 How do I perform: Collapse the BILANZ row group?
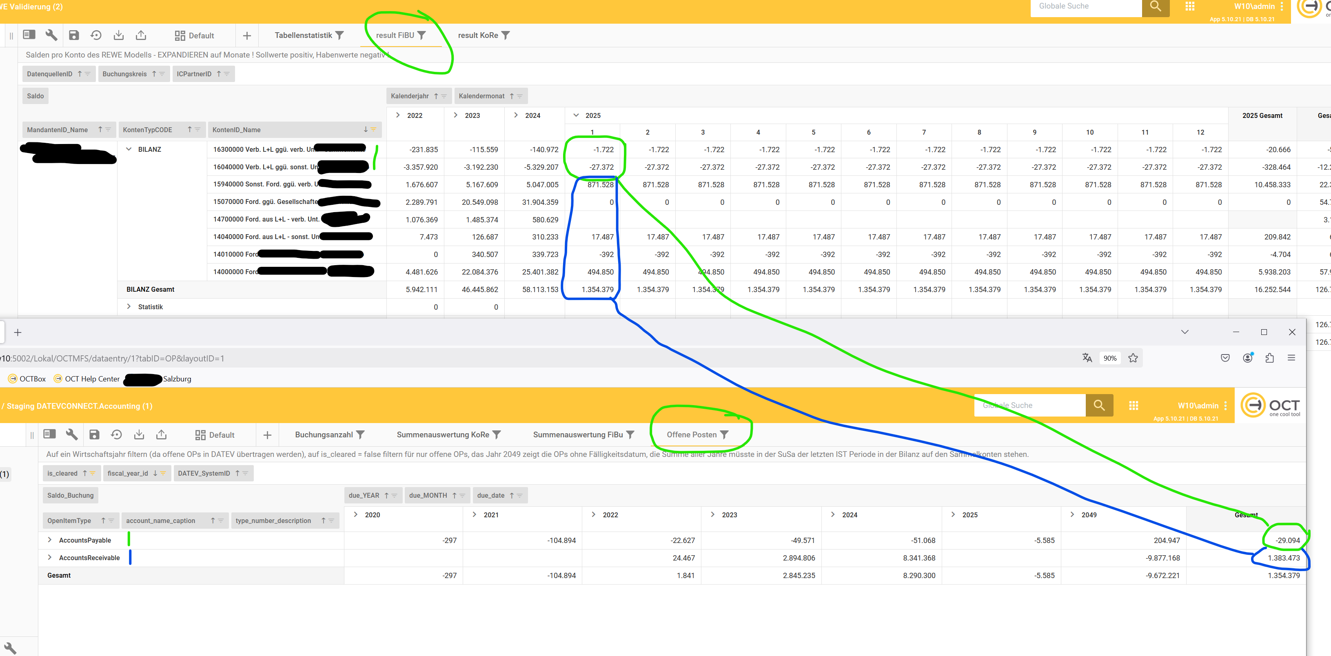pos(129,149)
